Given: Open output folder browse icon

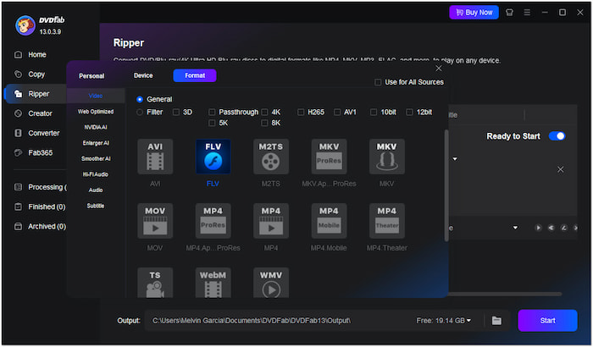Looking at the screenshot, I should 496,321.
